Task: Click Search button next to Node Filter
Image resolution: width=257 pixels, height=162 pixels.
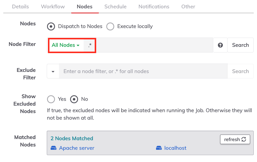Action: click(240, 45)
